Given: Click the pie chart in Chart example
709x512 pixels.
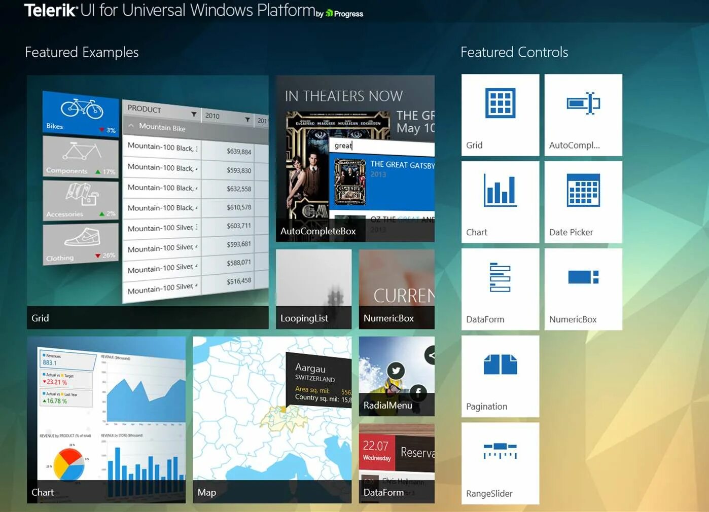Looking at the screenshot, I should 69,464.
